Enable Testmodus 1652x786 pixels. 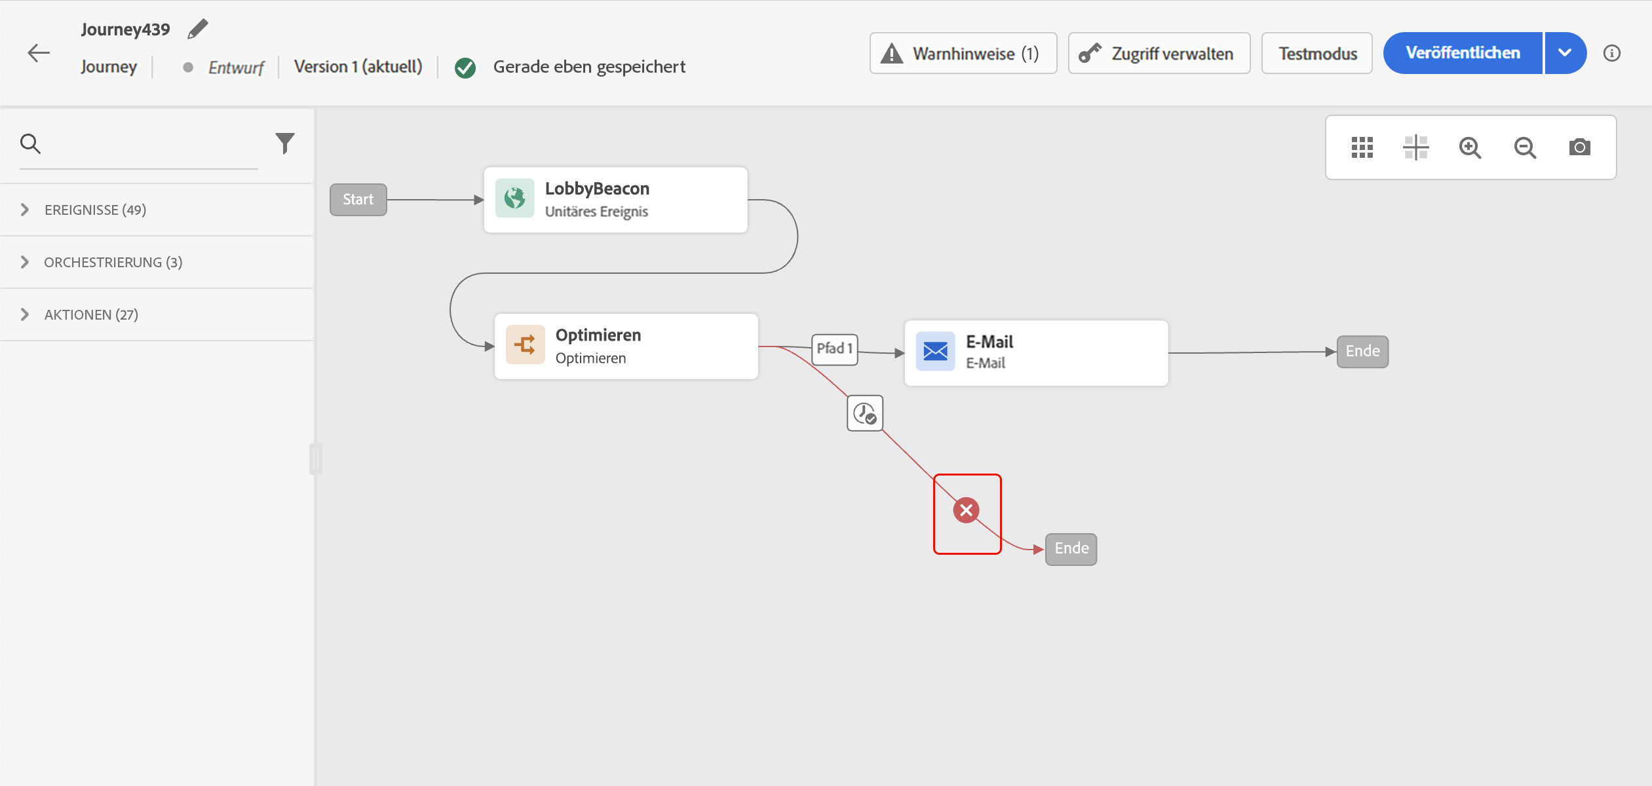pyautogui.click(x=1317, y=53)
